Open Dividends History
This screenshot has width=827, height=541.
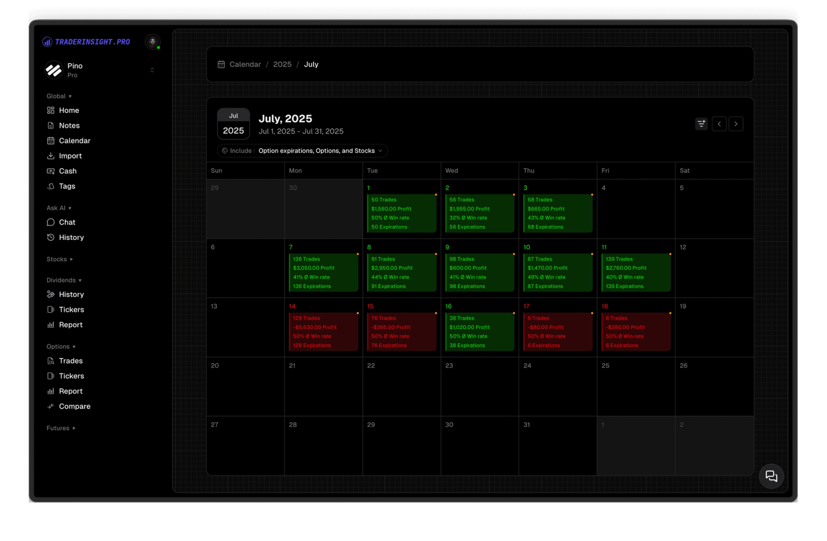[x=71, y=294]
